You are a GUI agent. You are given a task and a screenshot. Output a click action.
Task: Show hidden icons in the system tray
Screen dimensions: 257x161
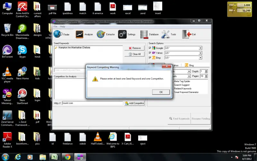232,157
